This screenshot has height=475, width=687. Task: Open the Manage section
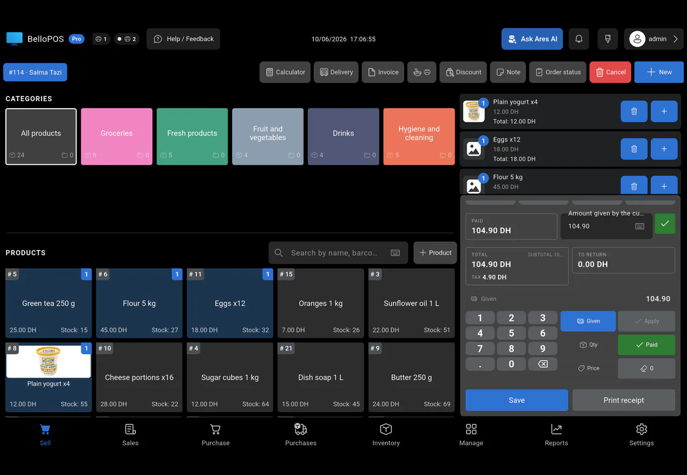pos(471,435)
